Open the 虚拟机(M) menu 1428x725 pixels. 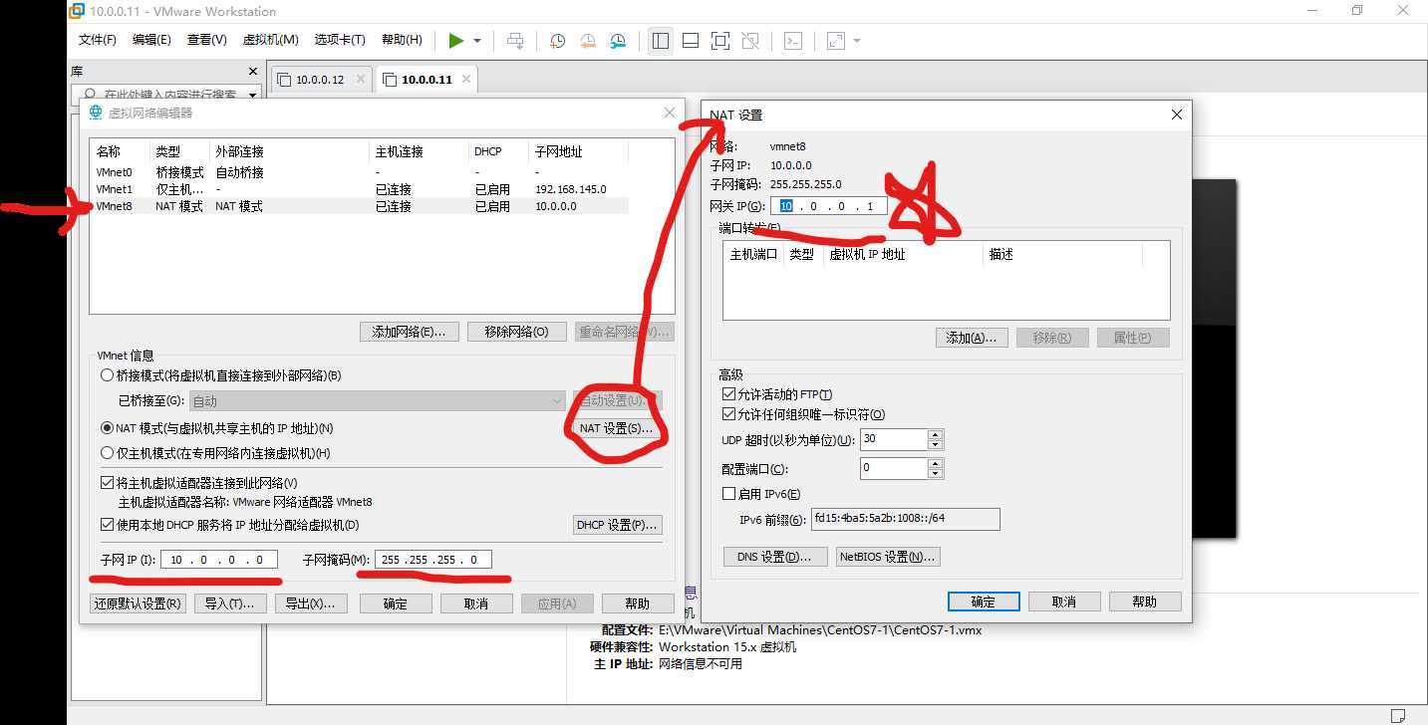271,40
